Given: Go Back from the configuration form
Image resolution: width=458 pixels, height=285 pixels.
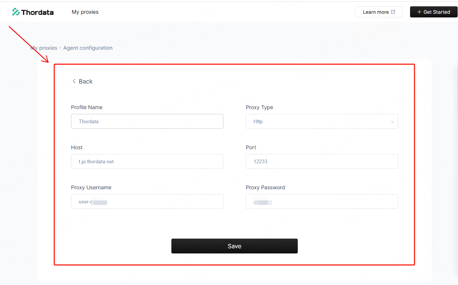Looking at the screenshot, I should (x=82, y=81).
